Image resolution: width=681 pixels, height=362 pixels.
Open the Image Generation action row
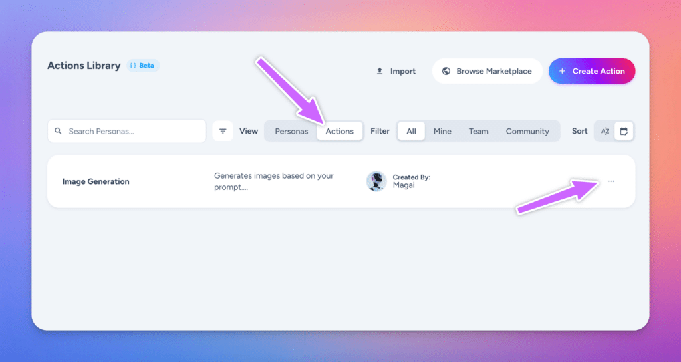pos(341,181)
